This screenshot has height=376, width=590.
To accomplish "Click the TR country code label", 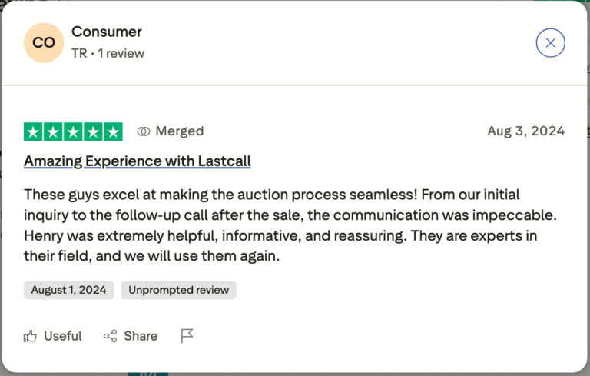I will [79, 54].
